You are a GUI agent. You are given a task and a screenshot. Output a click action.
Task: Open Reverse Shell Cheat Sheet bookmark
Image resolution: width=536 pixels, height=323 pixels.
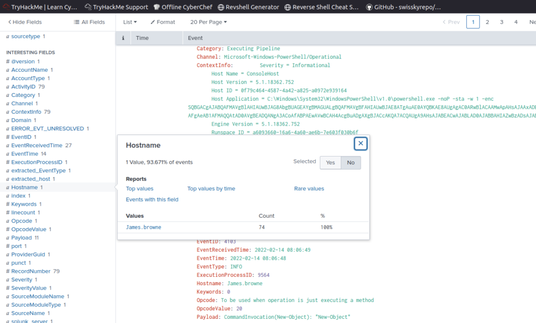pyautogui.click(x=322, y=7)
